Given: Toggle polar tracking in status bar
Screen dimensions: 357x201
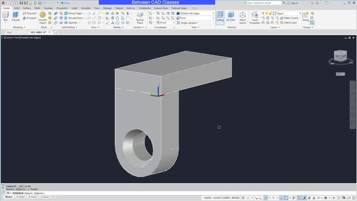Looking at the screenshot, I should [x=266, y=198].
